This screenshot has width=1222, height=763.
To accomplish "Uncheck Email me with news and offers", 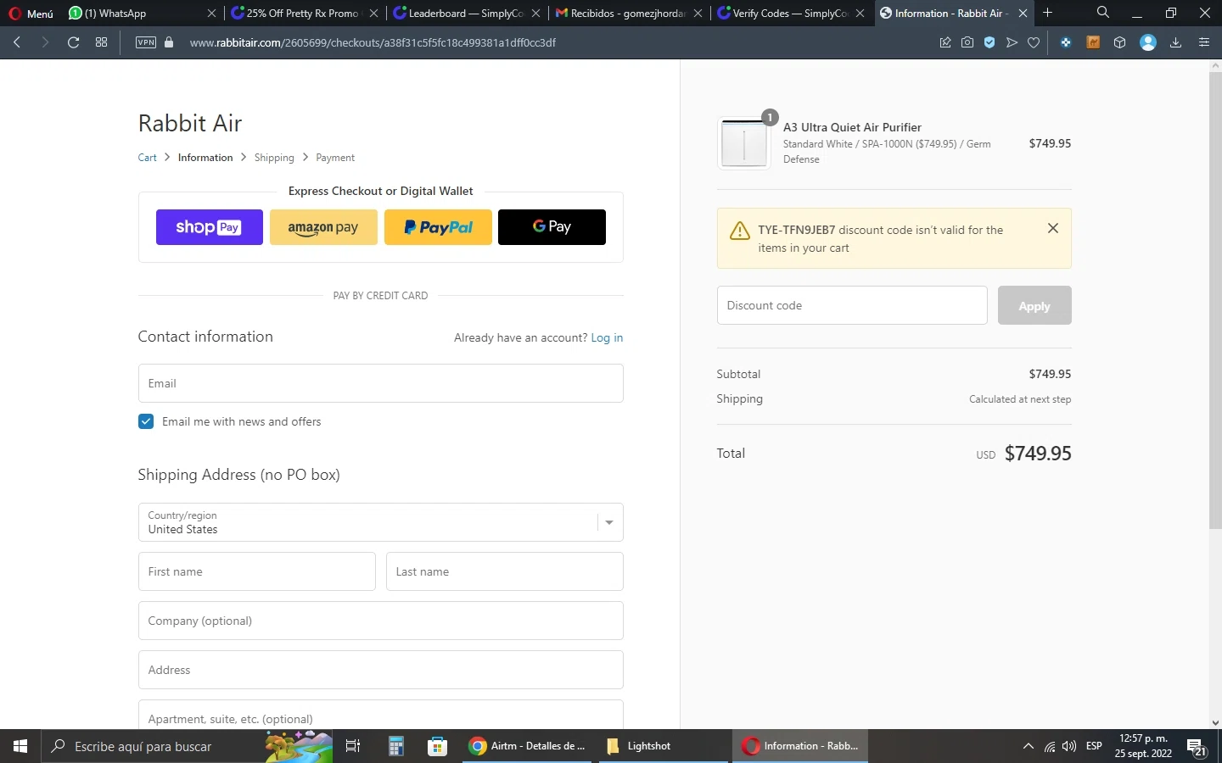I will [146, 421].
